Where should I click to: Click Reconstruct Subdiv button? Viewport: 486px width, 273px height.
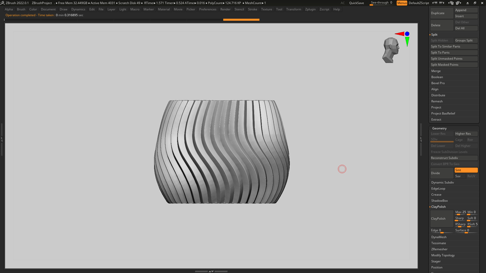pyautogui.click(x=454, y=158)
